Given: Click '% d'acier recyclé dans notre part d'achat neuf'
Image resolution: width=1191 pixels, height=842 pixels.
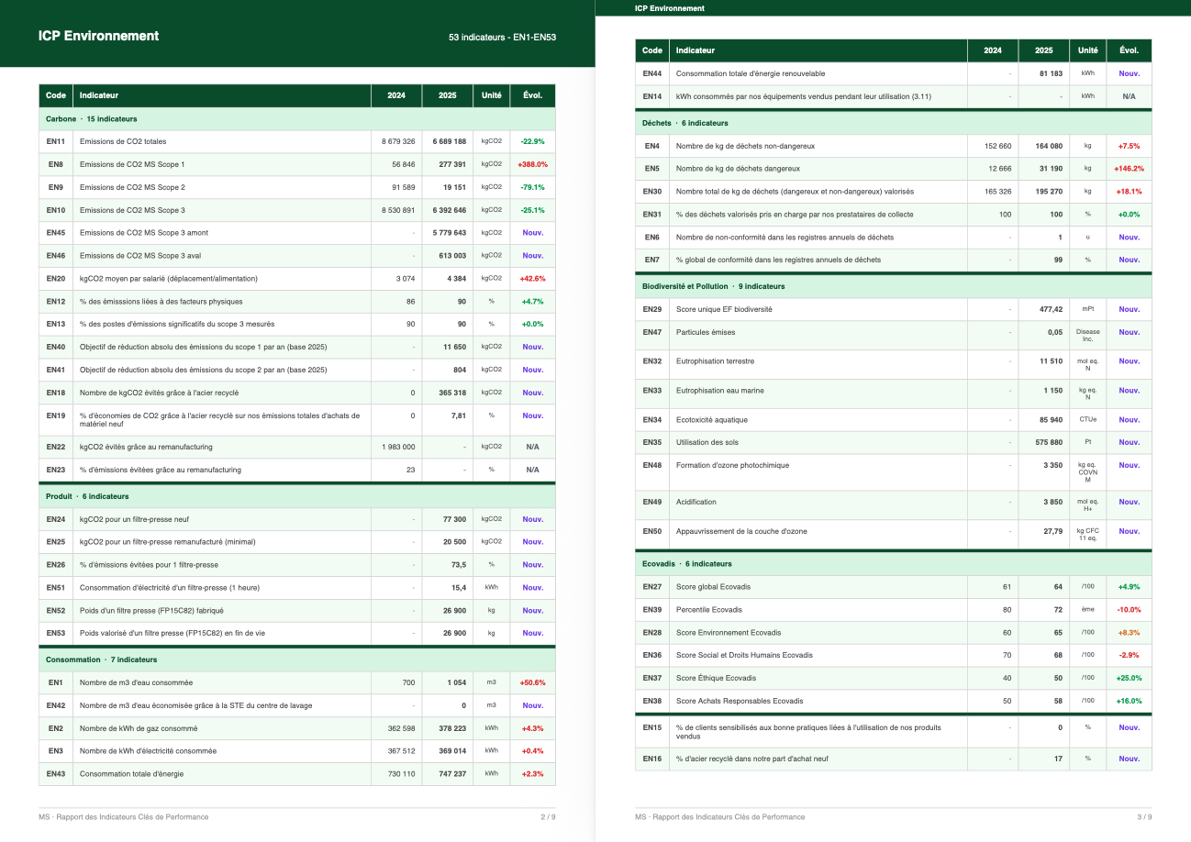Looking at the screenshot, I should [x=753, y=759].
